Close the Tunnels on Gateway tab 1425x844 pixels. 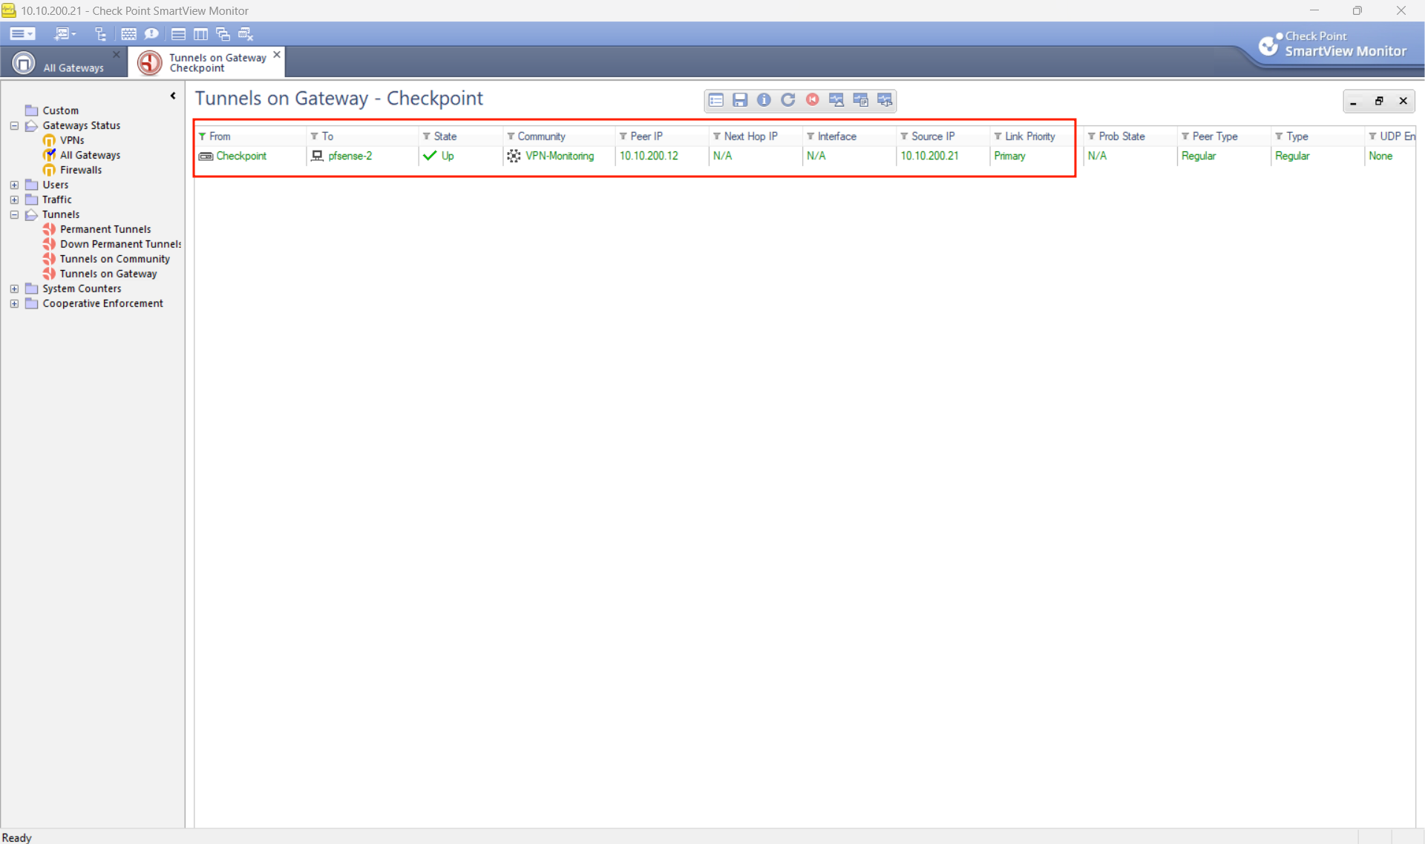277,54
